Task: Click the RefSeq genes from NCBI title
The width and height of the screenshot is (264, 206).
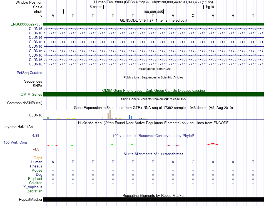Action: click(153, 69)
